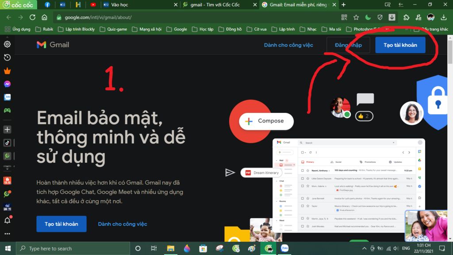Open the Windows notification center
The height and width of the screenshot is (255, 453).
(442, 248)
